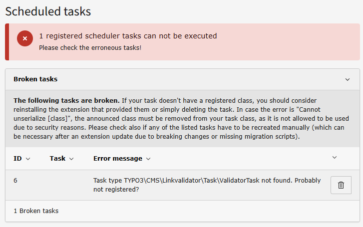Click the Scheduled tasks page heading
Screen dimensions: 363x227
48,10
